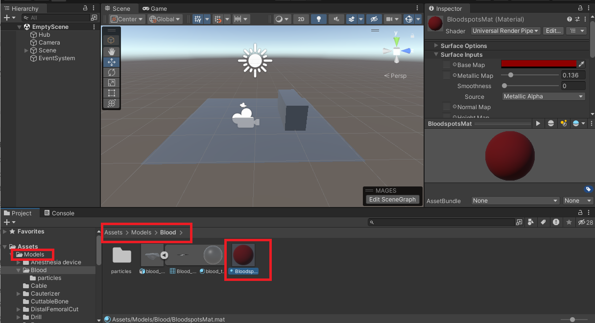Click the snap increment ruler icon

point(238,19)
